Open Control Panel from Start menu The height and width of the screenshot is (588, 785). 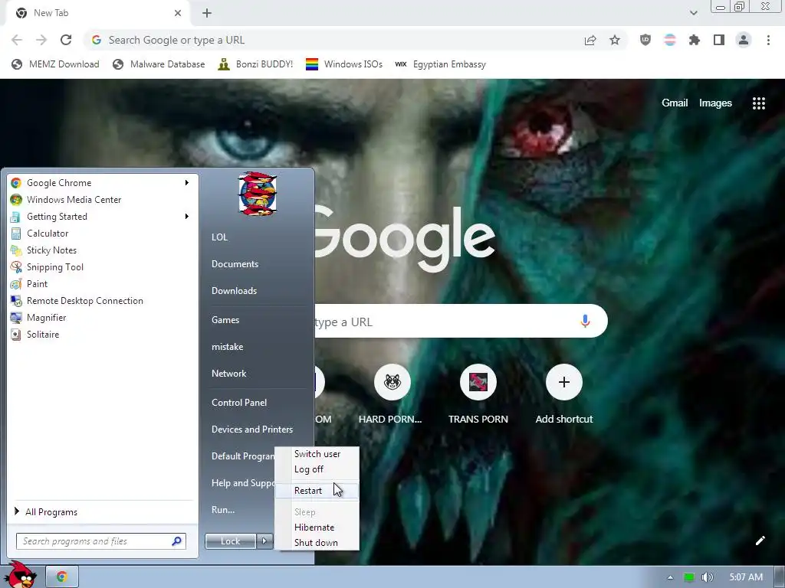point(239,403)
